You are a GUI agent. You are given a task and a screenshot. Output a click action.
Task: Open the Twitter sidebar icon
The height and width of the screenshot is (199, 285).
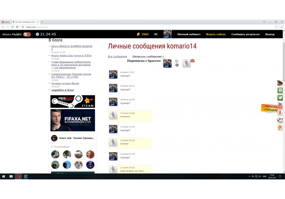tap(280, 98)
